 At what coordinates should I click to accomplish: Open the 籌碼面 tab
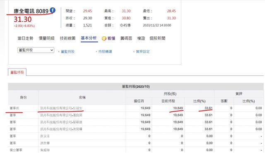coord(126,38)
